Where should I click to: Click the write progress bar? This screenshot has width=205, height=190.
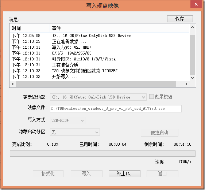coord(102,153)
